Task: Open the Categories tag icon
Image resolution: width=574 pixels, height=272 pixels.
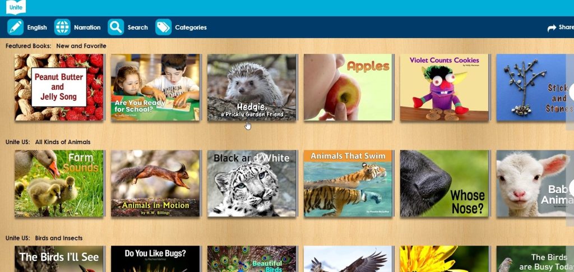Action: (163, 27)
